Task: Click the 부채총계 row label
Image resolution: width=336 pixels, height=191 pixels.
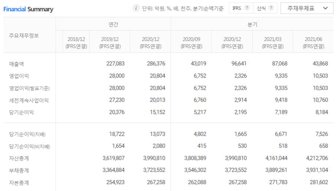Action: point(19,171)
